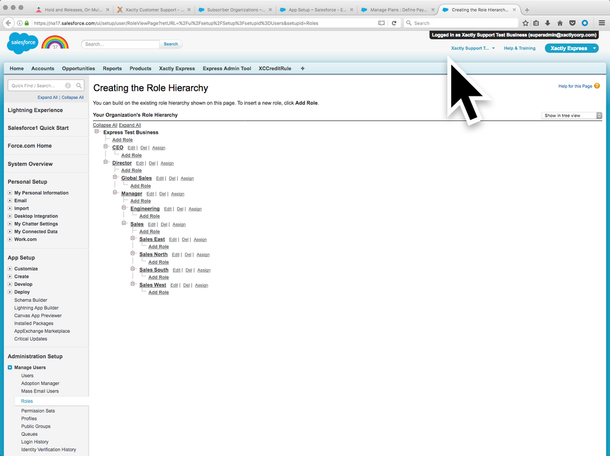The width and height of the screenshot is (610, 456).
Task: Click Del next to Director role
Action: (152, 164)
